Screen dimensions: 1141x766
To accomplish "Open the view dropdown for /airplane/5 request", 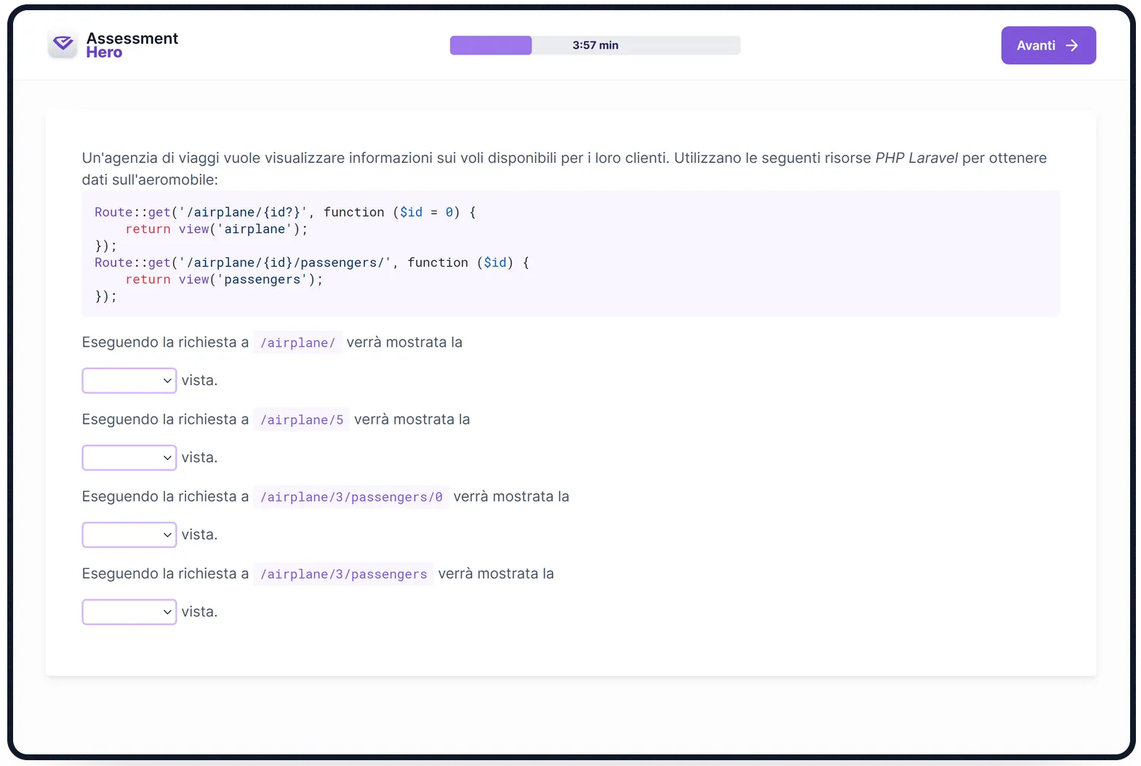I will (x=129, y=458).
